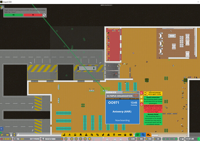Screen dimensions: 200x141
Task: Select the shuttle bus at the bus stop
Action: [87, 68]
